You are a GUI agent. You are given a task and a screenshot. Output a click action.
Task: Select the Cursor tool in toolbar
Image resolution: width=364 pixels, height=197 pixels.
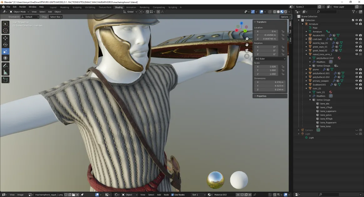pyautogui.click(x=5, y=30)
